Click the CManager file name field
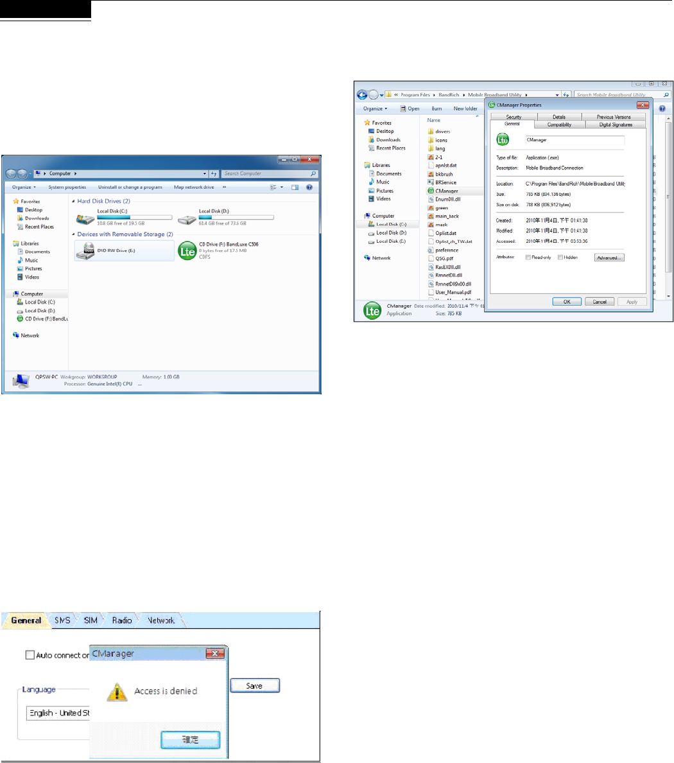This screenshot has width=674, height=763. (575, 140)
